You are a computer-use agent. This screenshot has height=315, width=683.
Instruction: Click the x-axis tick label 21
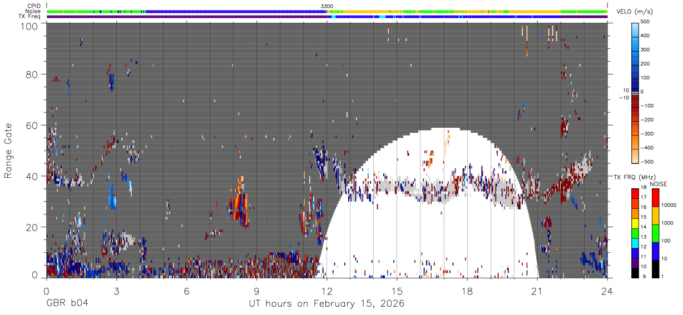click(x=537, y=291)
